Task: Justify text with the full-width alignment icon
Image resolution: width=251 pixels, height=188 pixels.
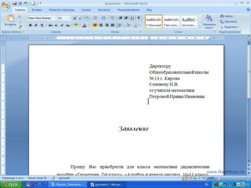Action: click(x=112, y=25)
